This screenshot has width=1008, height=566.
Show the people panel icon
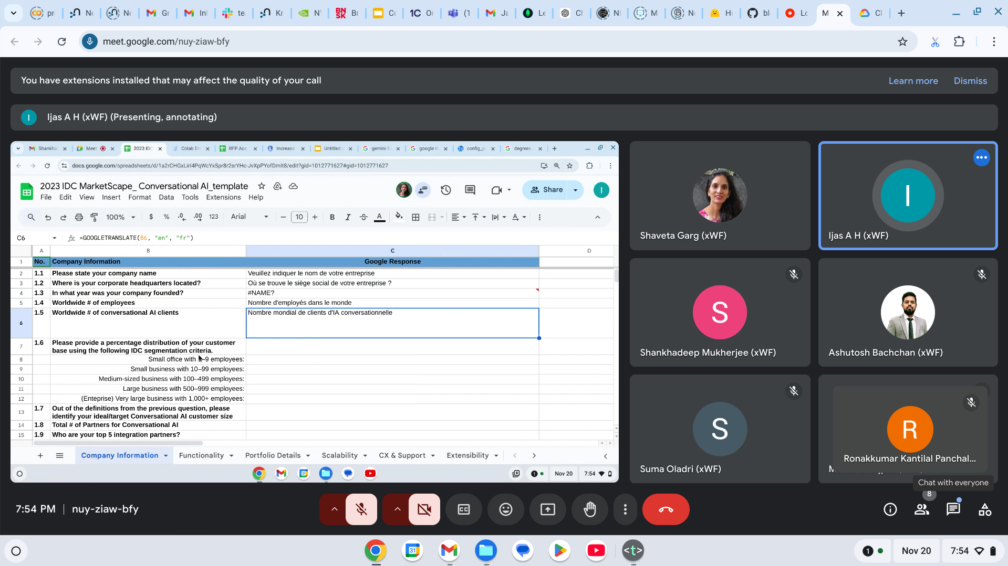pyautogui.click(x=922, y=509)
